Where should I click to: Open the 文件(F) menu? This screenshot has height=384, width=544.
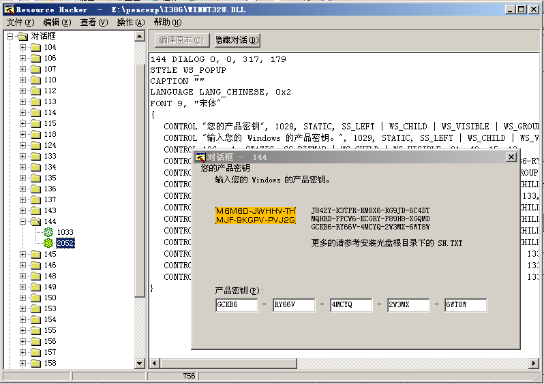[x=20, y=22]
